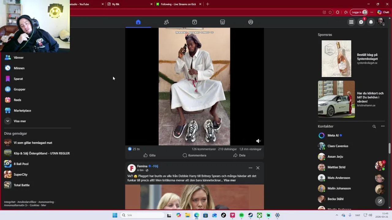The width and height of the screenshot is (392, 220).
Task: Open the Femina post options menu
Action: click(x=251, y=168)
